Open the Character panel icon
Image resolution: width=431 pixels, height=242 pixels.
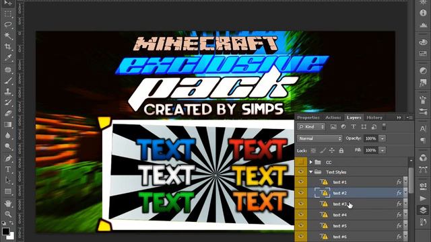click(x=423, y=128)
